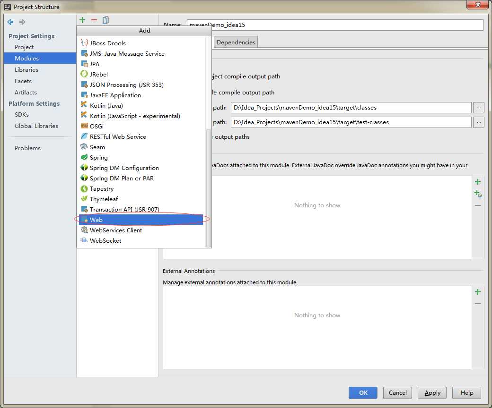Choose Tapestry from the Add list
This screenshot has height=408, width=492.
click(x=141, y=188)
